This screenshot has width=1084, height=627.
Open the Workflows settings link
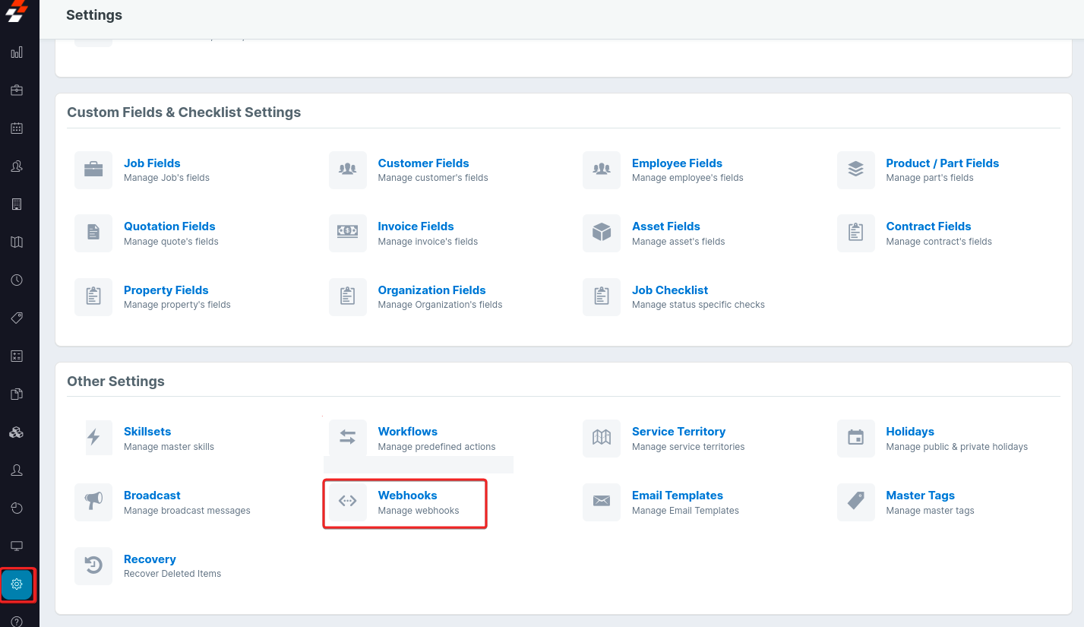point(407,432)
